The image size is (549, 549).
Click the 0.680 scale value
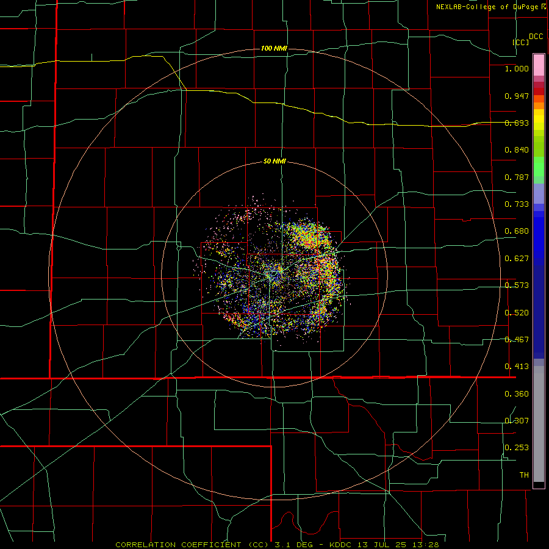517,231
